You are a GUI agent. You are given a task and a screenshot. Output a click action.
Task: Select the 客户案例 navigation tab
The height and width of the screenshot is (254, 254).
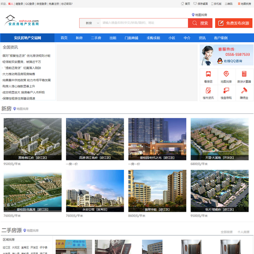point(221,38)
